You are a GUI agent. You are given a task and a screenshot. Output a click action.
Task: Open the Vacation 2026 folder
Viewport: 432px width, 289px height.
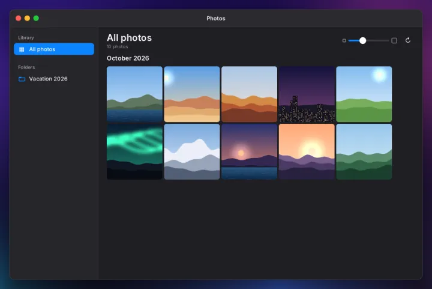[x=54, y=79]
